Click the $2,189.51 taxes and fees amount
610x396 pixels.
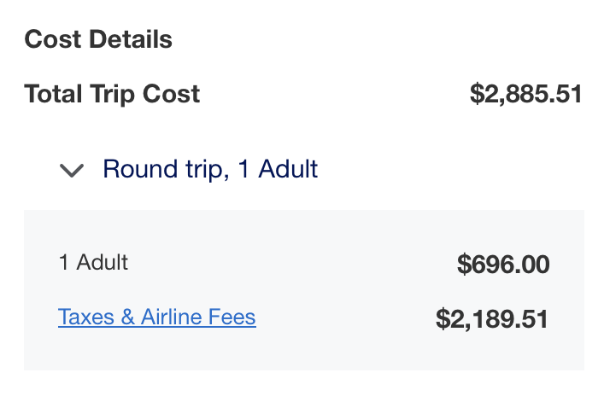492,319
